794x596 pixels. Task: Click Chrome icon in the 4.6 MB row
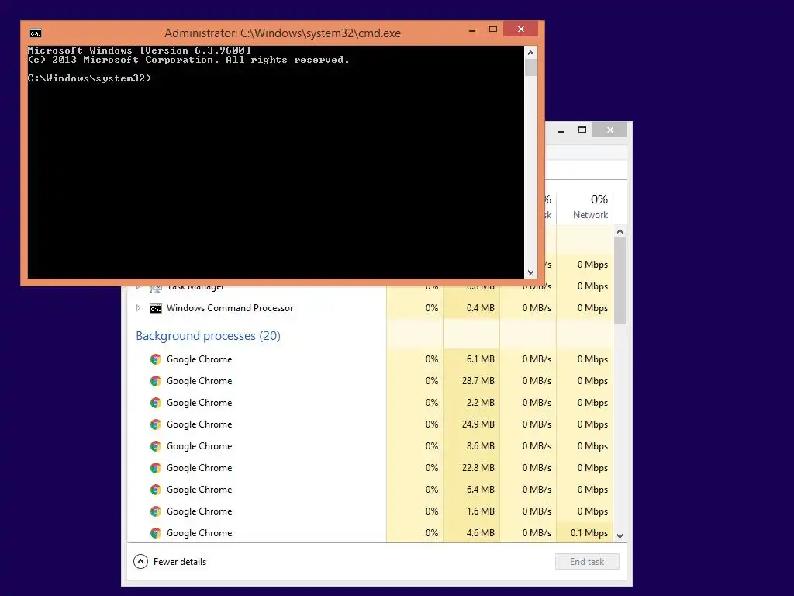tap(156, 533)
